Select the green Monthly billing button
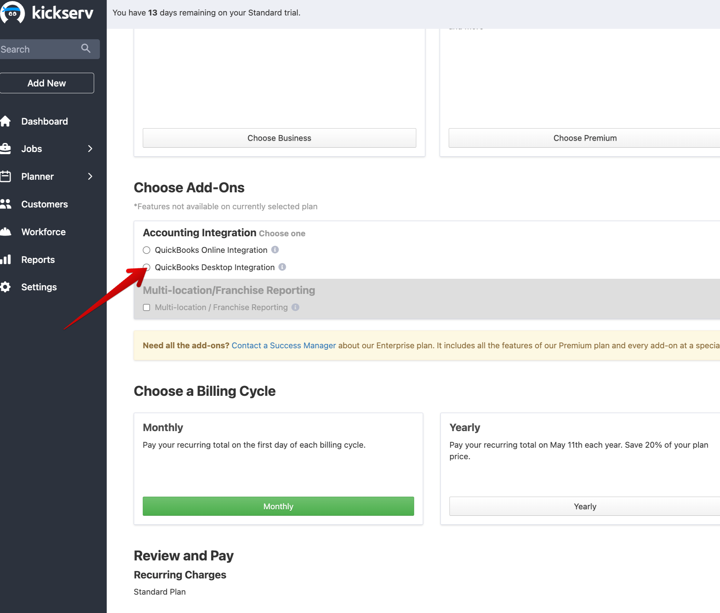The width and height of the screenshot is (720, 613). (x=278, y=506)
